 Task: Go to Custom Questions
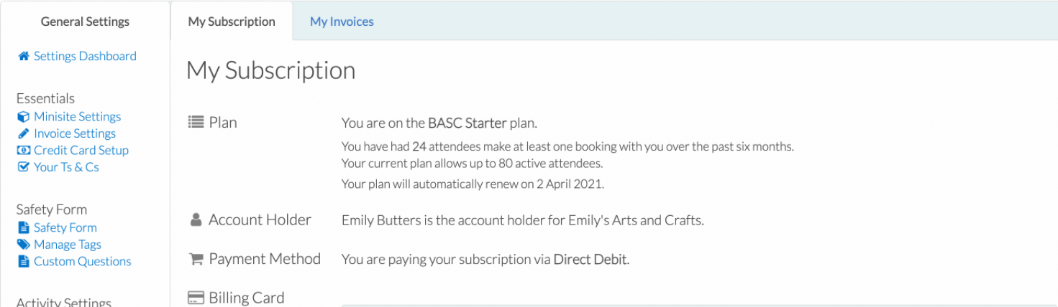click(83, 261)
